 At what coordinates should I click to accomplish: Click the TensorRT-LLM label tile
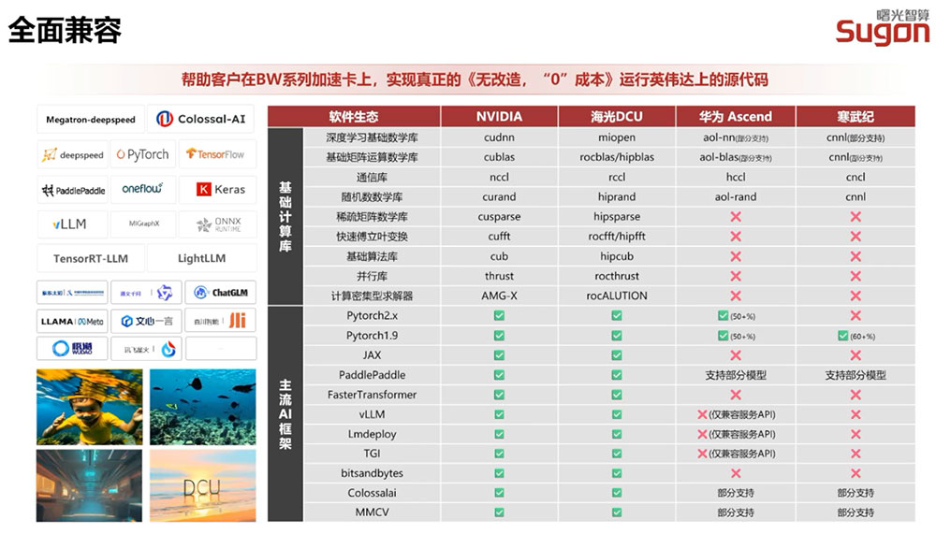point(91,258)
